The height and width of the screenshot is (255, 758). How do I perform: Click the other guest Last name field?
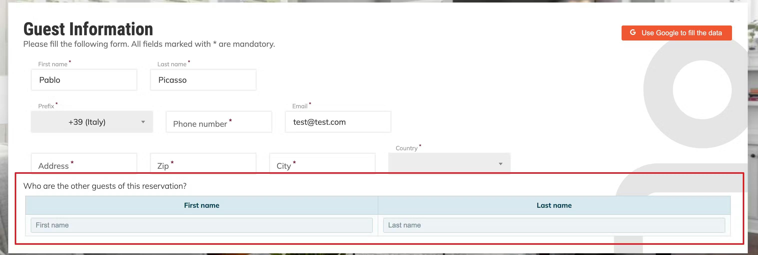pyautogui.click(x=554, y=225)
